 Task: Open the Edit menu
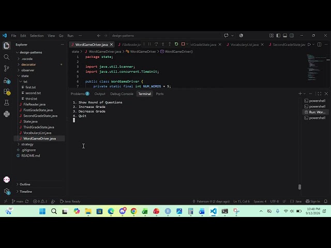[x=23, y=36]
